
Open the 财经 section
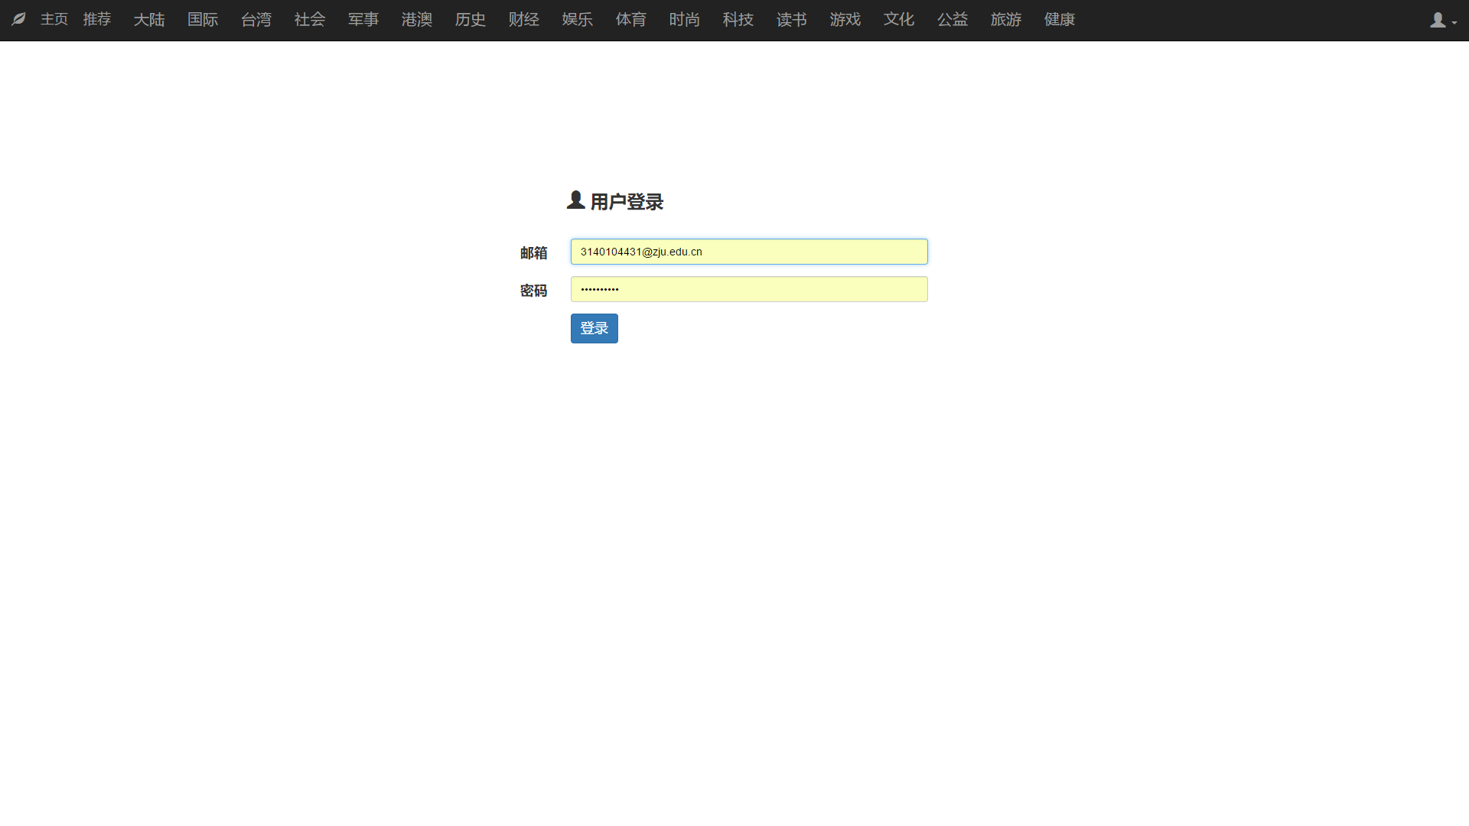point(524,19)
